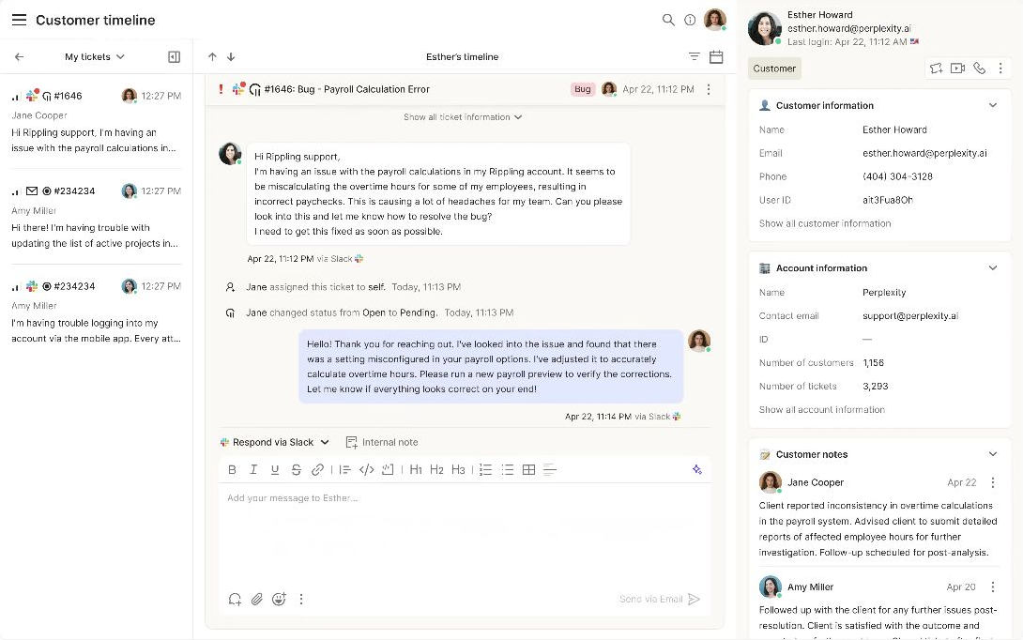The image size is (1023, 640).
Task: Click User ID value ait3Fua8Oh
Action: [x=887, y=200]
